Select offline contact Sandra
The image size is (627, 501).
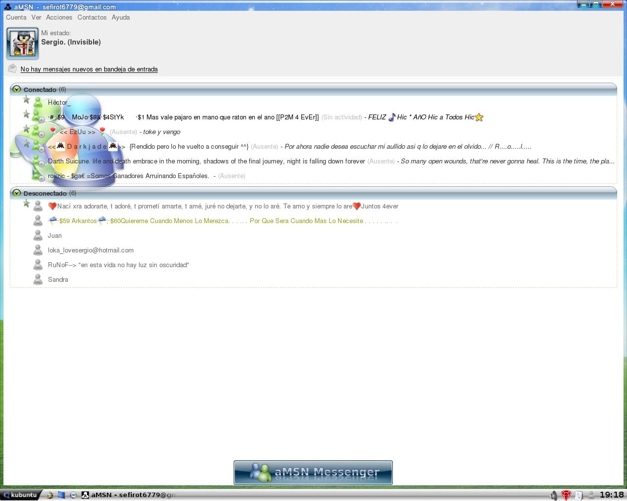click(58, 280)
